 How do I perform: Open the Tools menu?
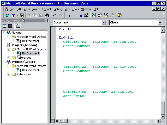click(75, 9)
